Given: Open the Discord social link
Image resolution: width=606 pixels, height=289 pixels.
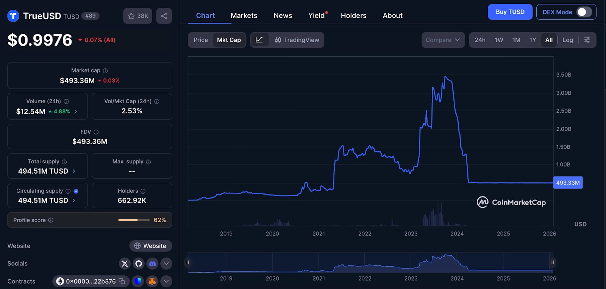Looking at the screenshot, I should 153,264.
